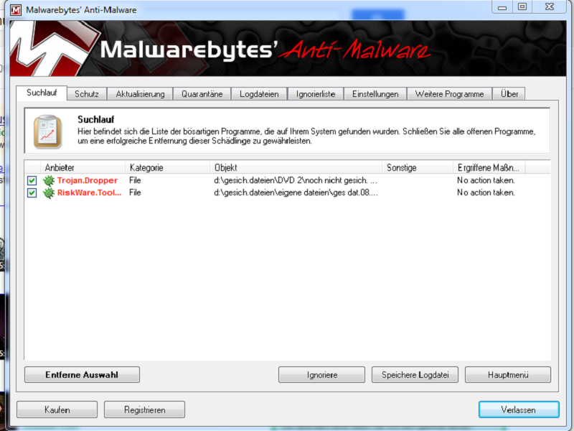This screenshot has width=574, height=431.
Task: Click 'No action taken.' in RiskWare.Tool row
Action: point(486,193)
